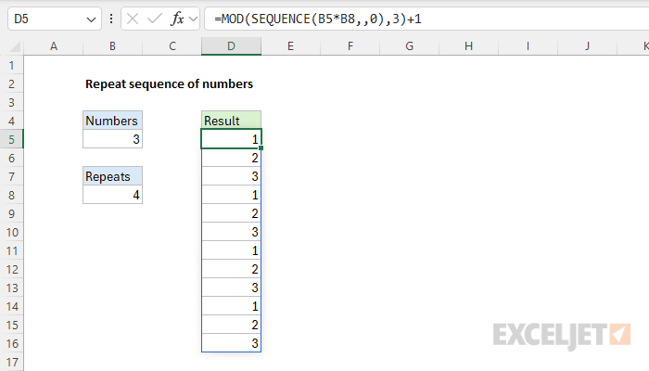Select column I header
This screenshot has height=371, width=649.
coord(528,46)
